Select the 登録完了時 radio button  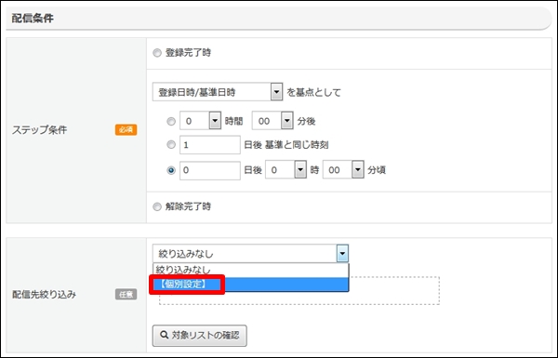pos(157,53)
